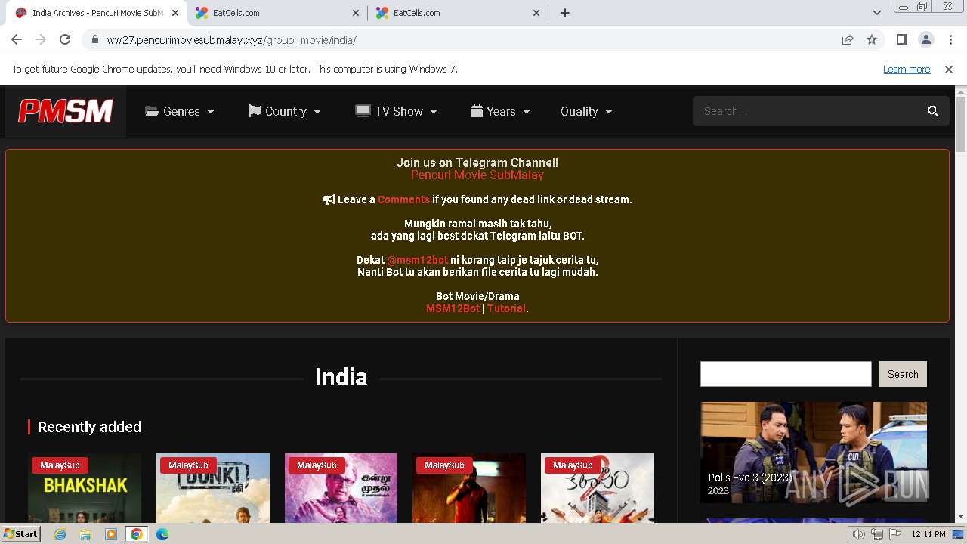Viewport: 967px width, 544px height.
Task: Go forward to the next page
Action: (x=41, y=39)
